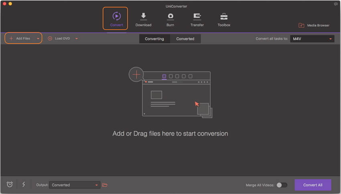341x194 pixels.
Task: Toggle the Merge All Videos switch
Action: (282, 185)
